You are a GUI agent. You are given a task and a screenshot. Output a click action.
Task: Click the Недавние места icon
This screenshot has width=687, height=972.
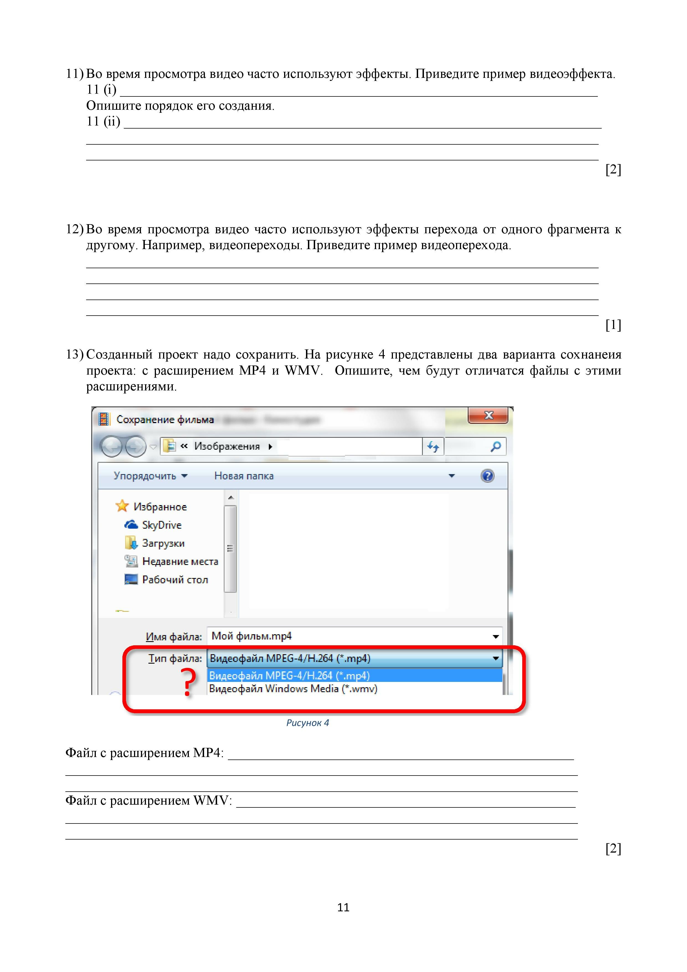(x=131, y=561)
